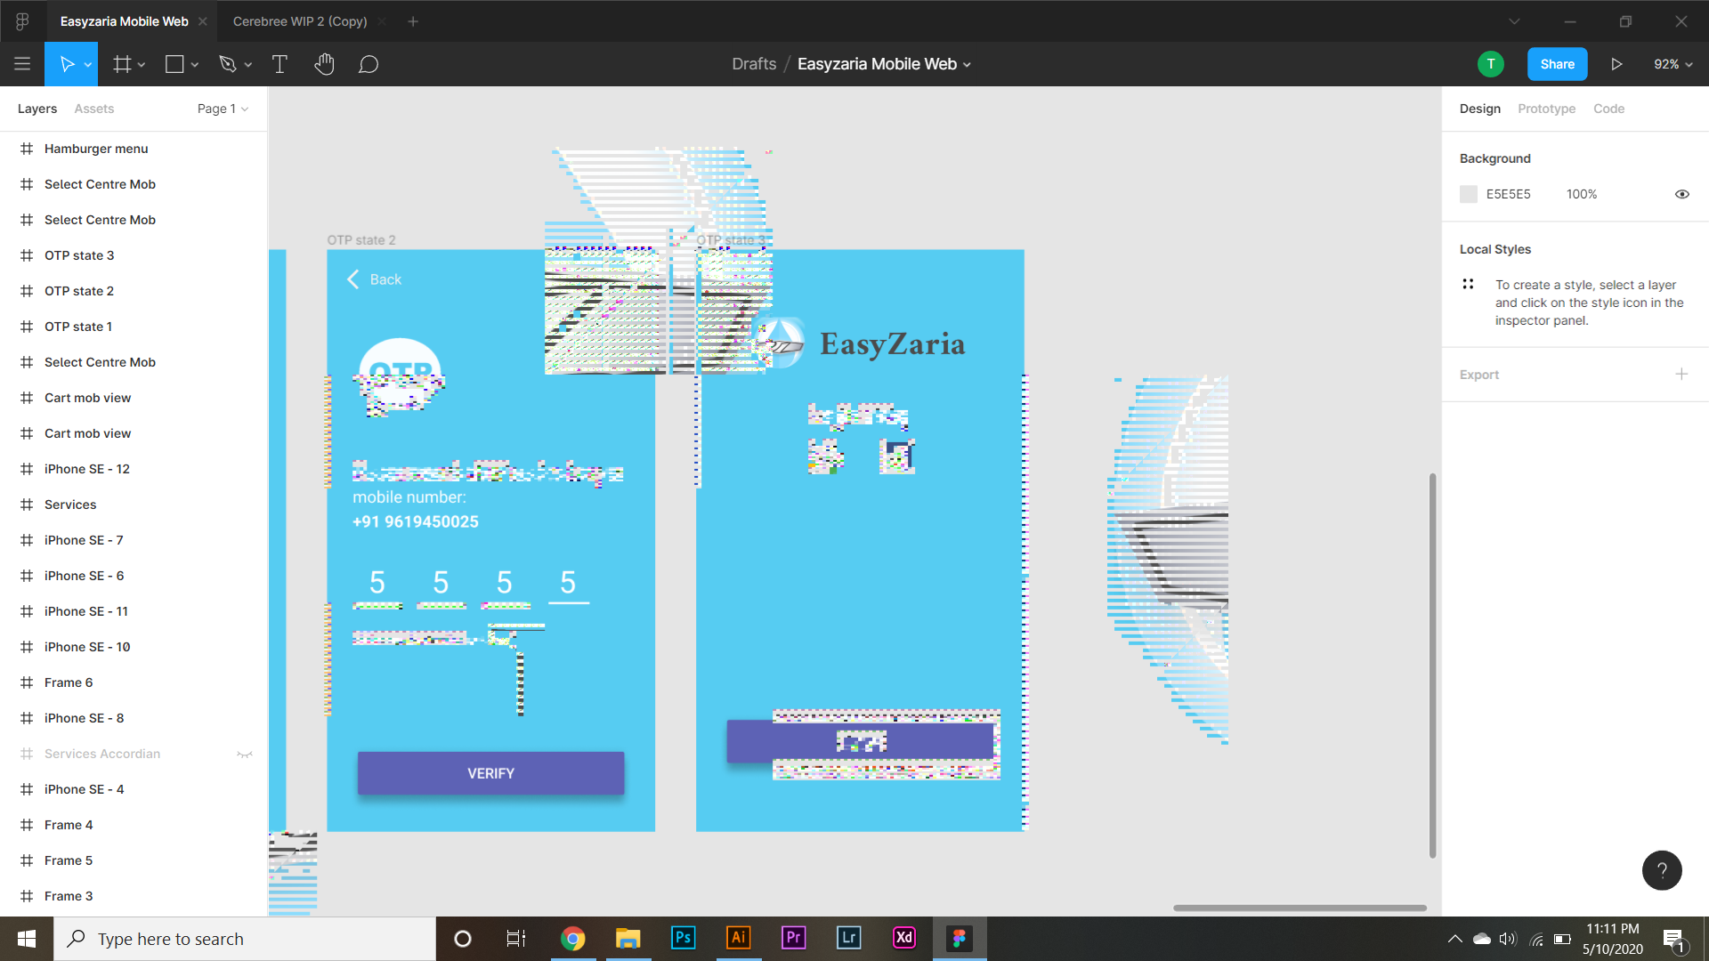Open the Windows notification center
This screenshot has width=1709, height=961.
coord(1673,939)
